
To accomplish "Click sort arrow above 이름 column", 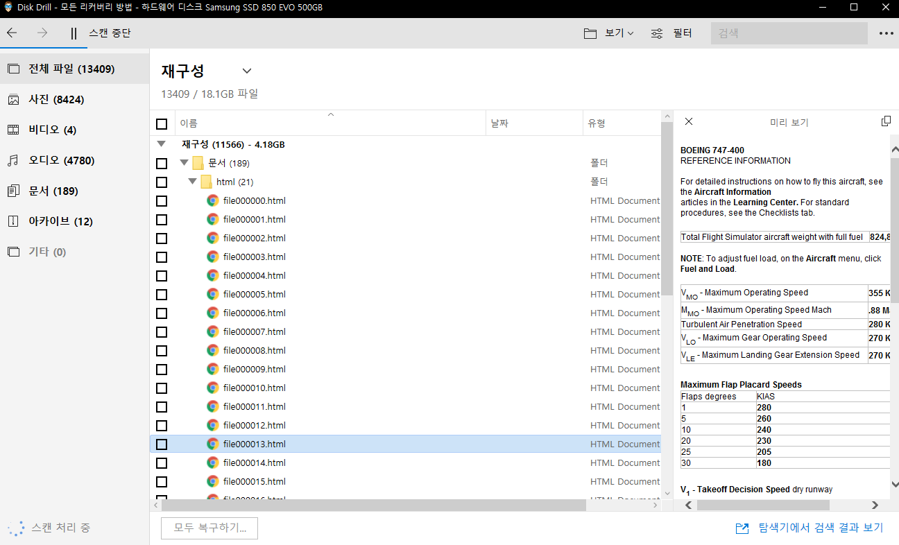I will click(331, 114).
